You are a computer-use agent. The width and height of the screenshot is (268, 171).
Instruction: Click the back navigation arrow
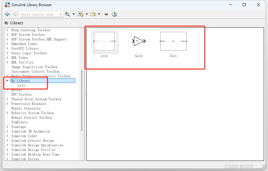pyautogui.click(x=7, y=14)
